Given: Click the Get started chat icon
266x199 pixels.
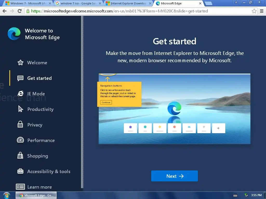Looking at the screenshot, I should [x=20, y=78].
